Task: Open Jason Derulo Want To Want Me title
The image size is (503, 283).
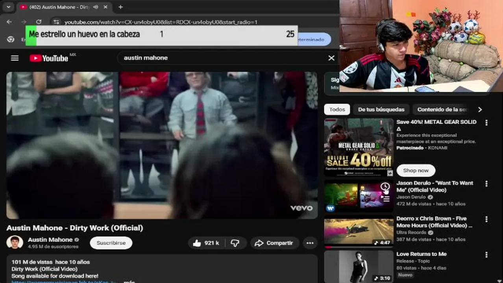Action: pos(435,186)
